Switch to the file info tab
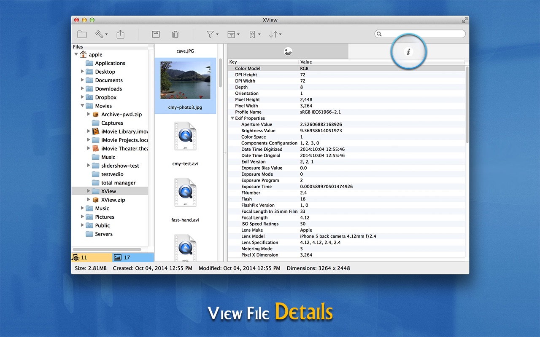Screen dimensions: 540x337 click(x=408, y=52)
